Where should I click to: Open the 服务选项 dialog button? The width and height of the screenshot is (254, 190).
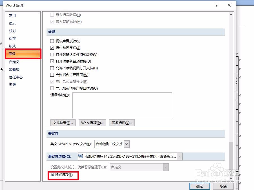tap(122, 123)
